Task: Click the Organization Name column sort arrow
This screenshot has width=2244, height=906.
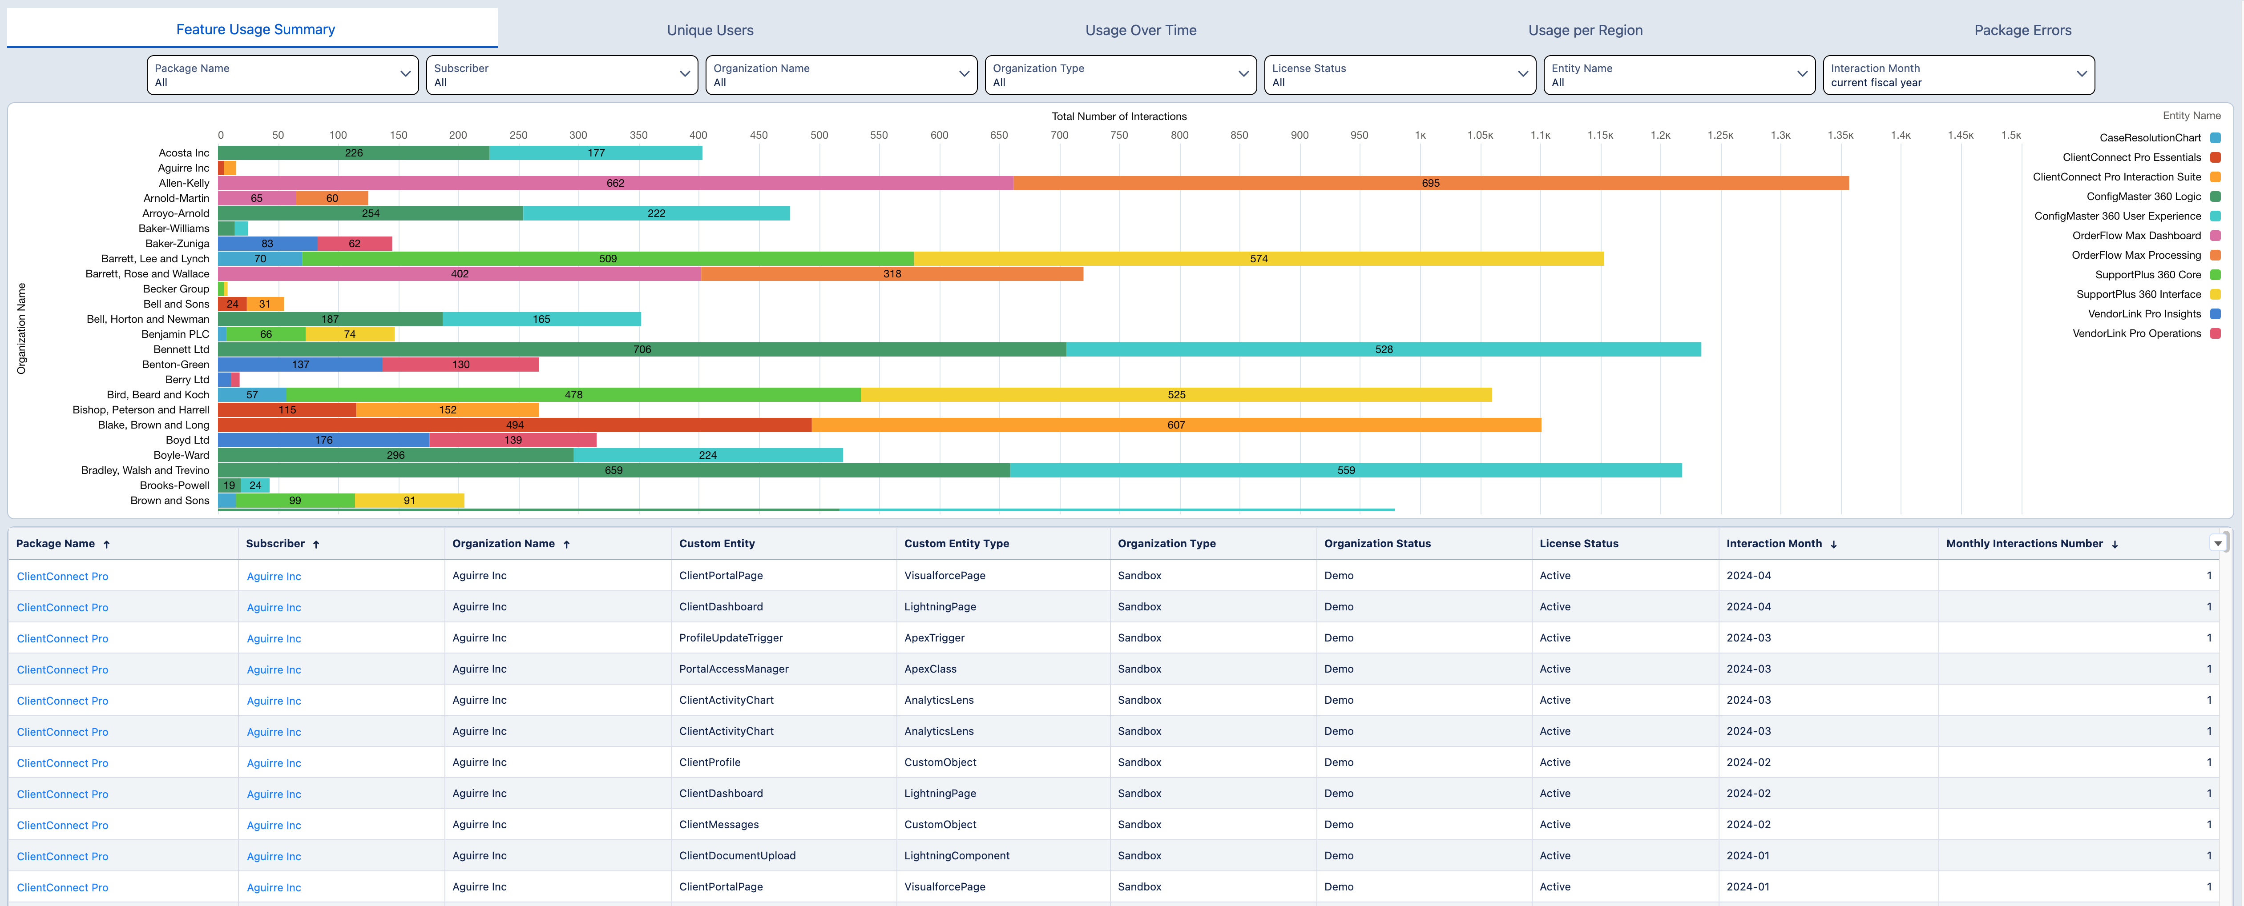Action: [x=566, y=544]
